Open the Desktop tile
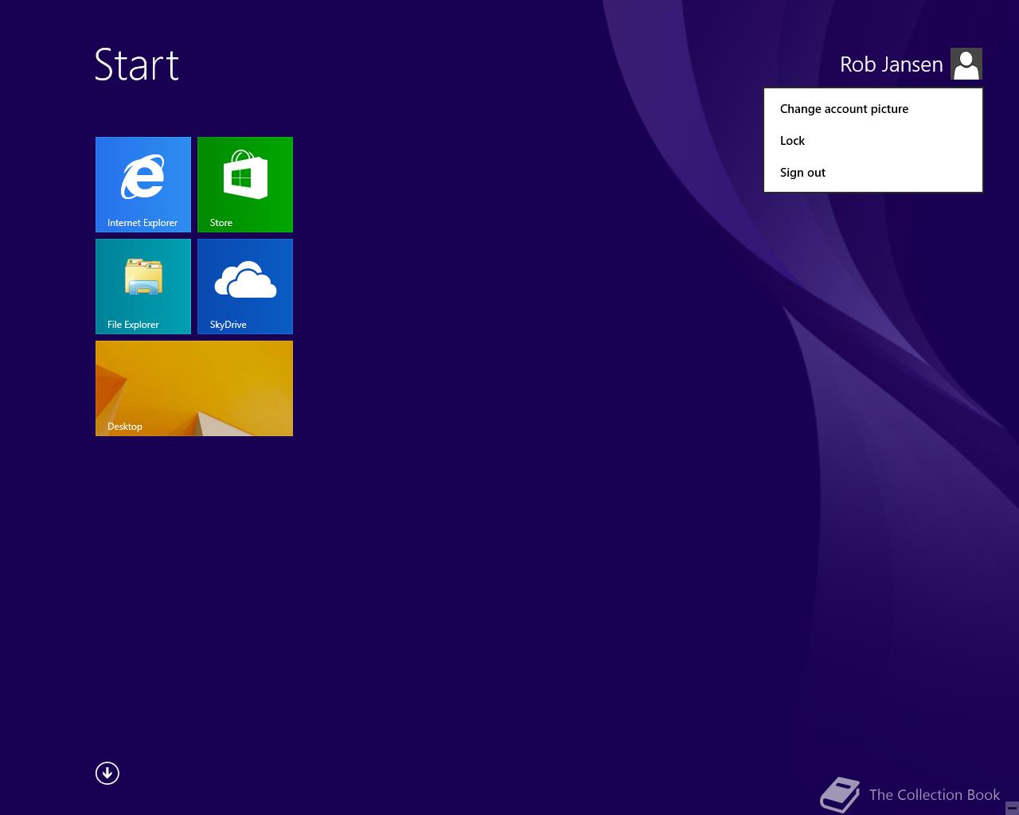 (194, 388)
